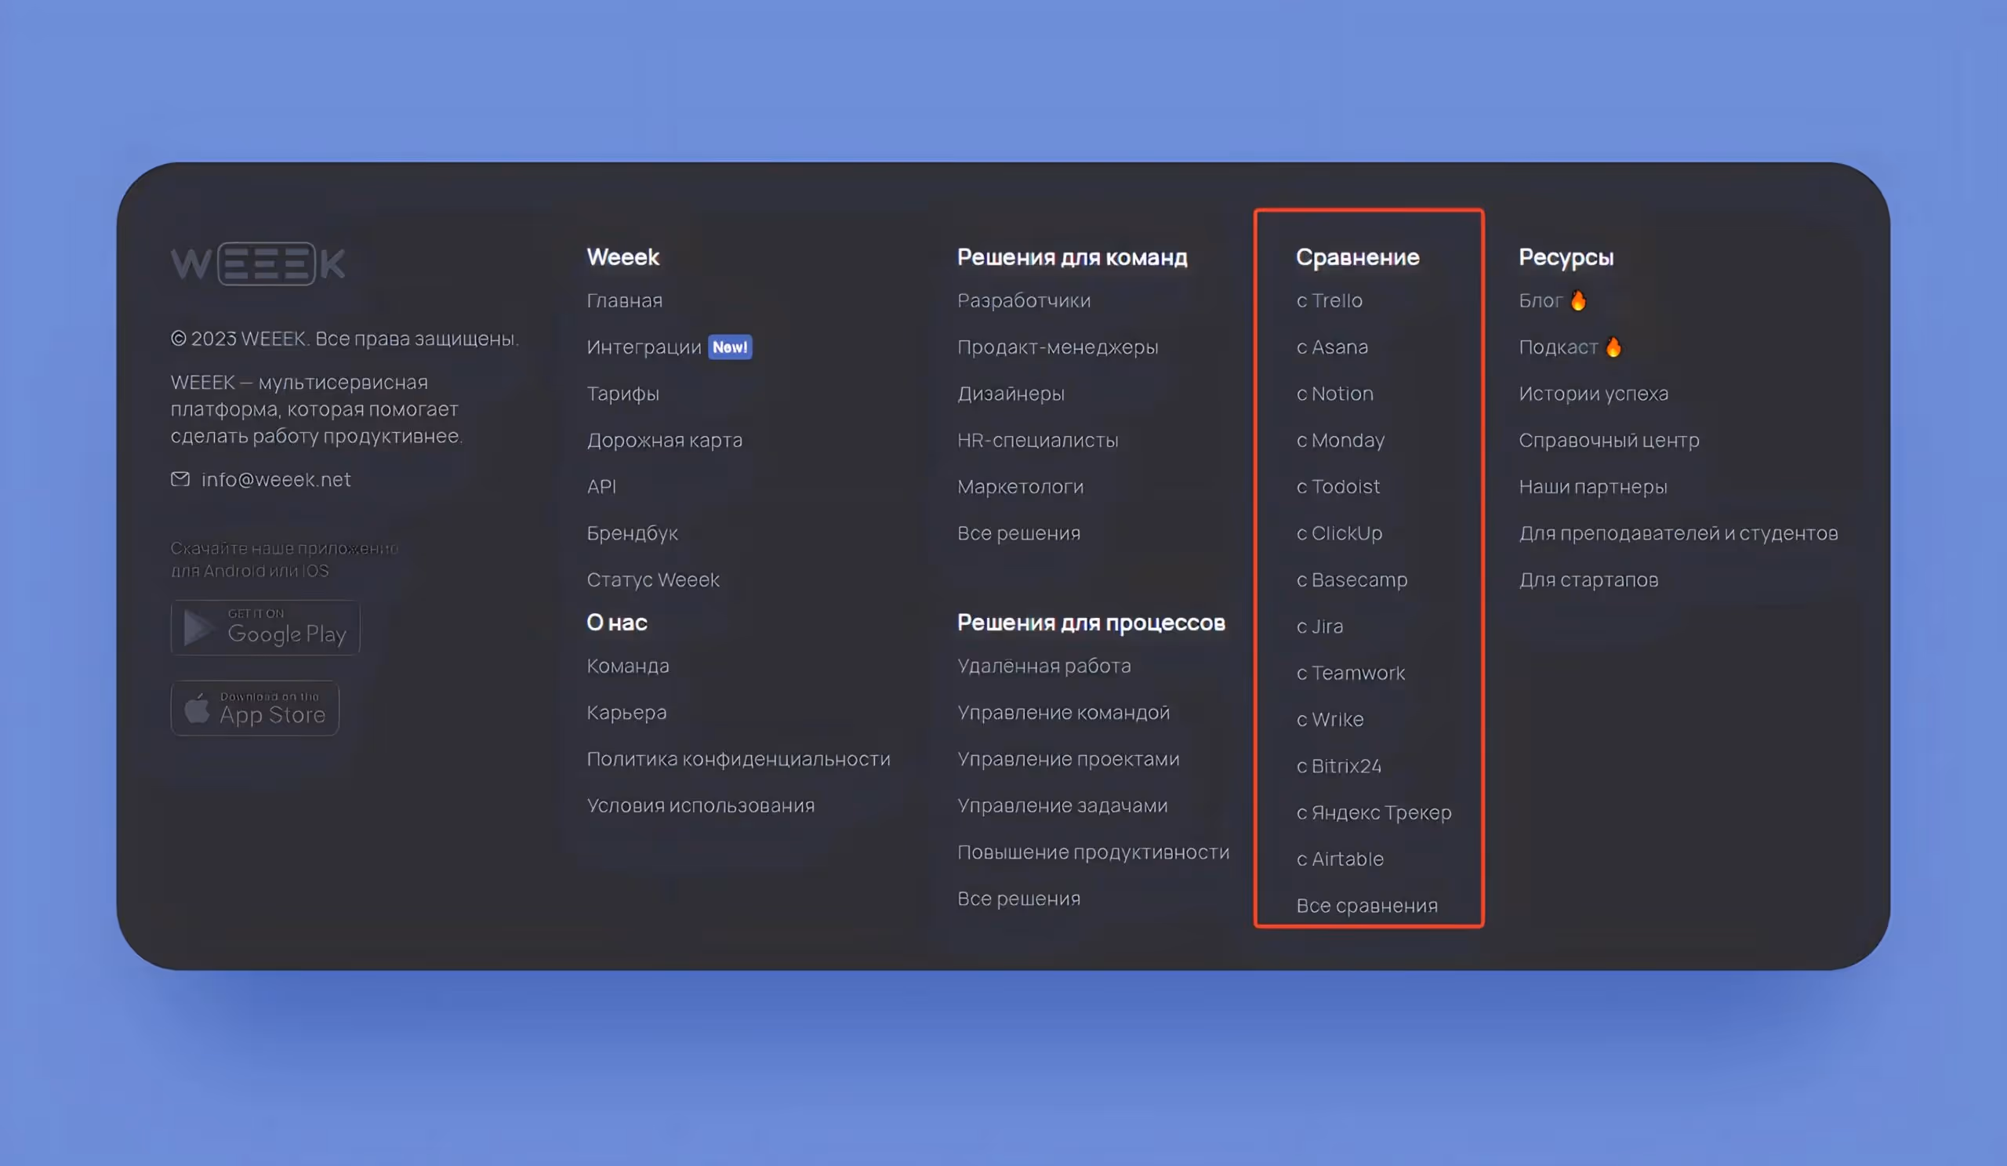View Все сравнения link
This screenshot has height=1166, width=2007.
click(1366, 906)
